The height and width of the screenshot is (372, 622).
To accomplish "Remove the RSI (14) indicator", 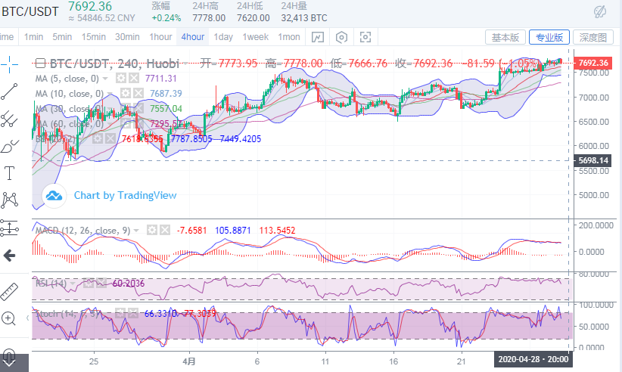I will (x=101, y=283).
